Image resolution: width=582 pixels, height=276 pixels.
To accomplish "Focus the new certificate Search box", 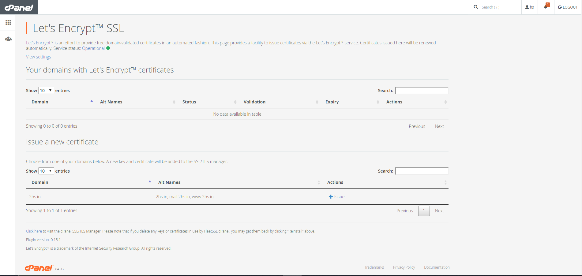I will pos(422,171).
